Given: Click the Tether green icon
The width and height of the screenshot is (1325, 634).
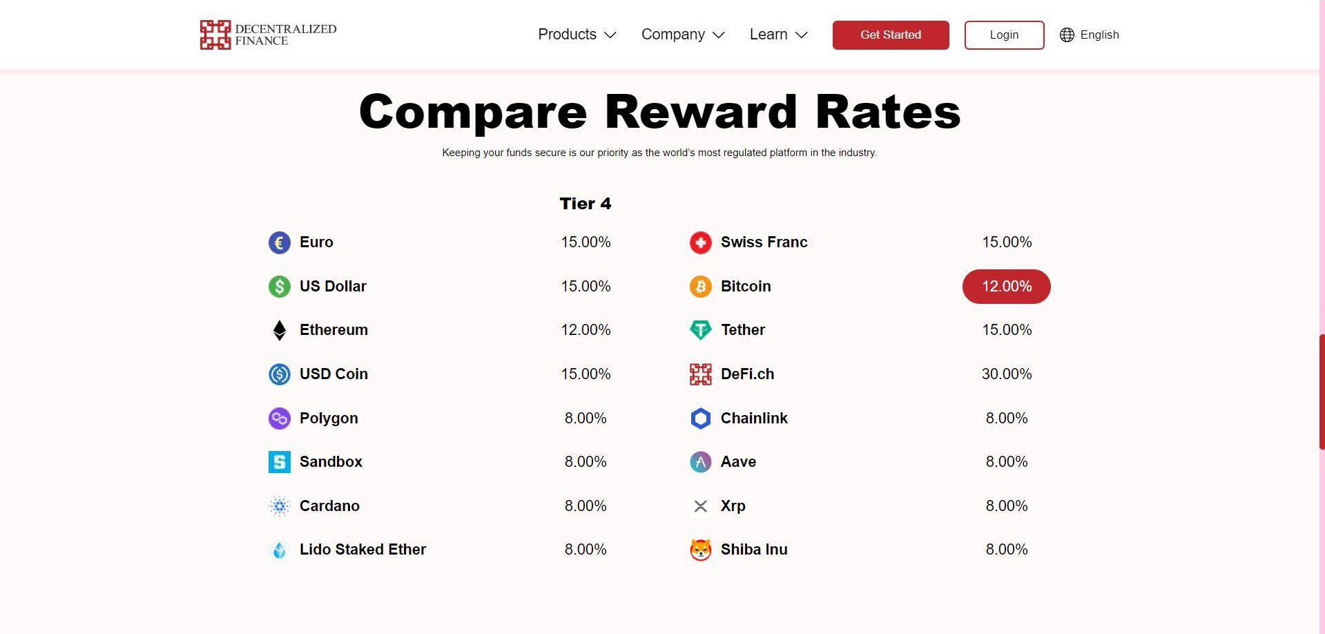Looking at the screenshot, I should pos(700,330).
